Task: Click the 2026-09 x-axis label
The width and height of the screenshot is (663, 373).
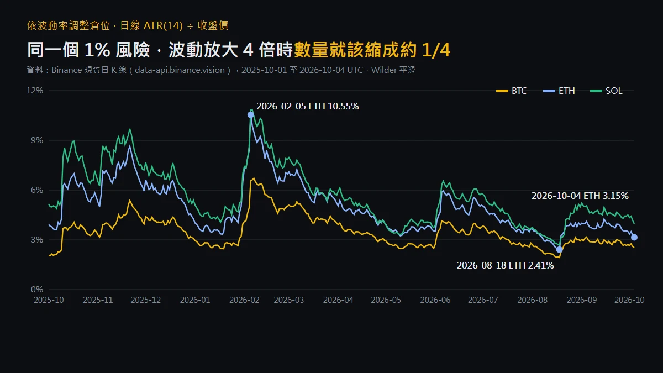Action: (x=581, y=300)
